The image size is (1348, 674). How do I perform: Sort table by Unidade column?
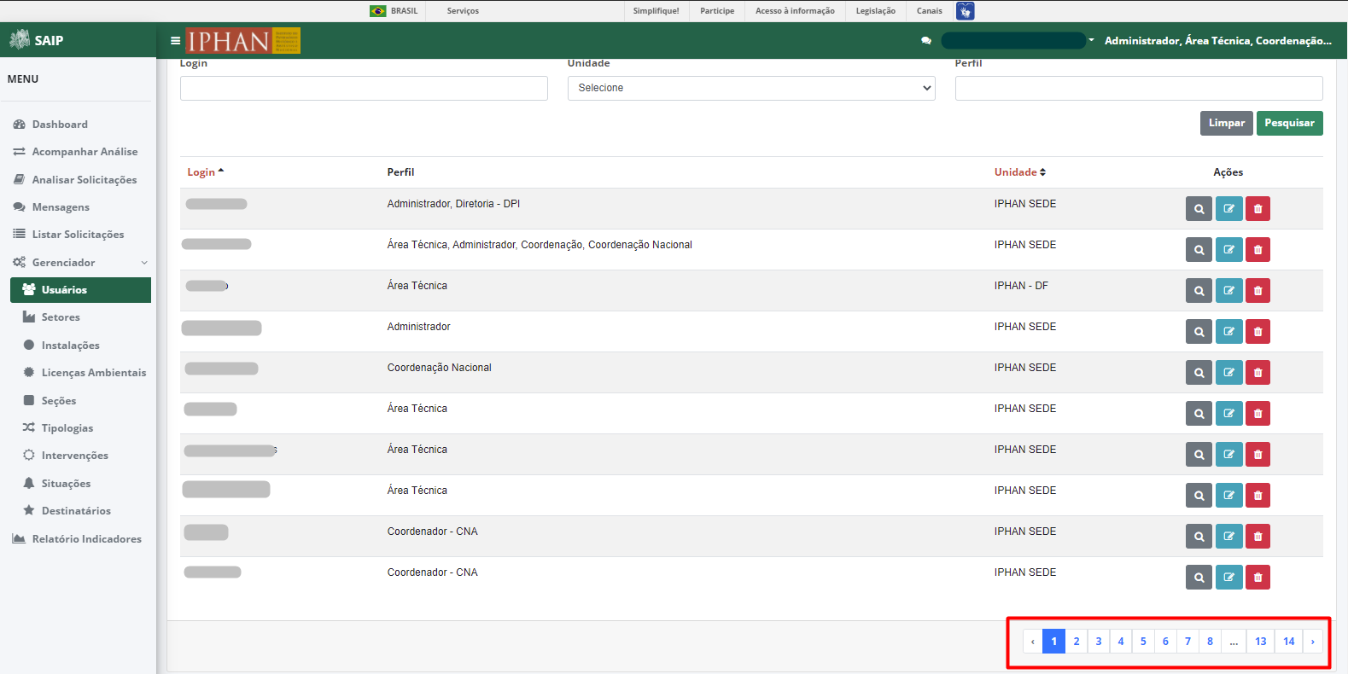tap(1020, 172)
